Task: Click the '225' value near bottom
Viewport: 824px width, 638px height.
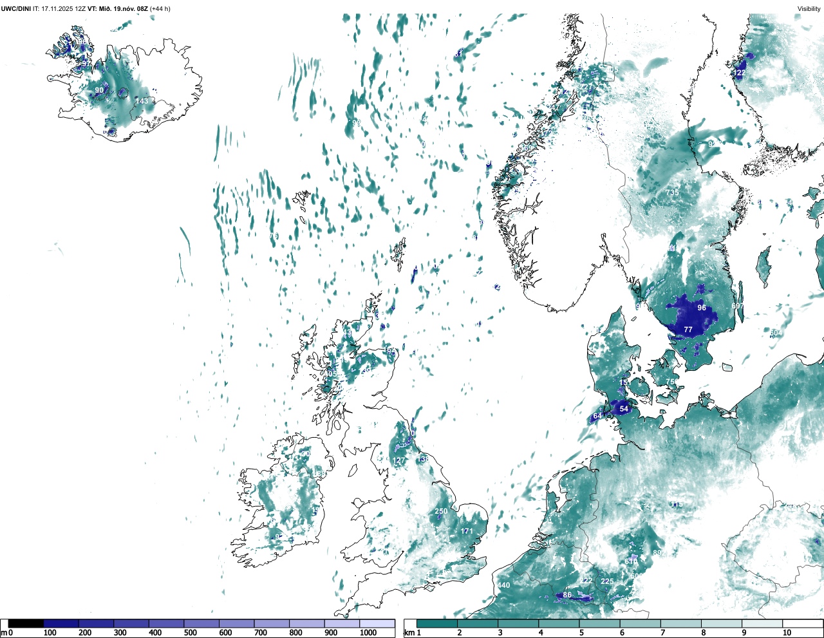Action: [607, 581]
